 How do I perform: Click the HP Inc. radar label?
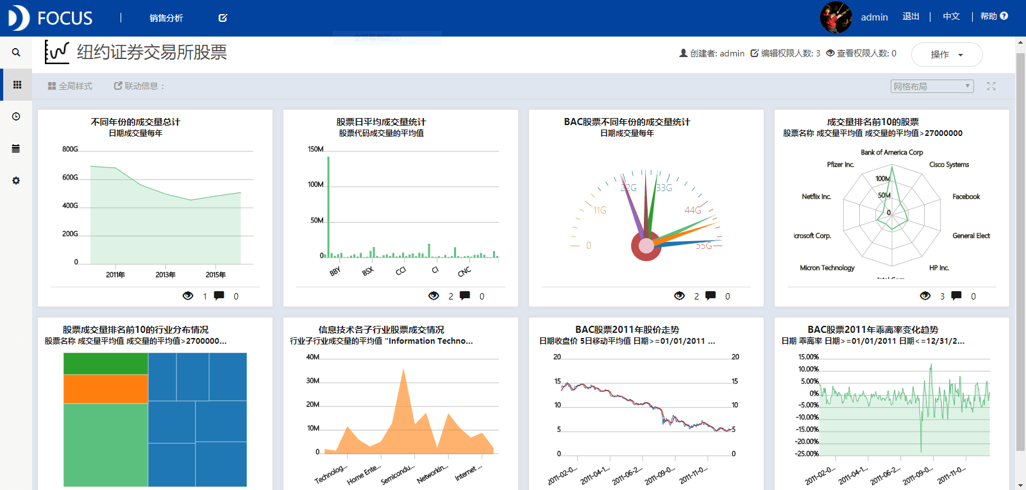pos(939,268)
